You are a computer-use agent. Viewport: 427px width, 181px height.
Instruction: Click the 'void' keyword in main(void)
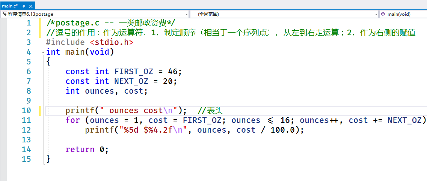tap(99, 52)
